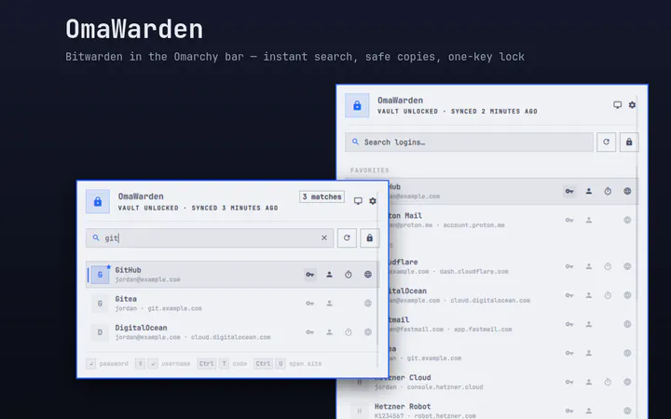
Task: Copy Cloudflare password key icon
Action: point(569,266)
